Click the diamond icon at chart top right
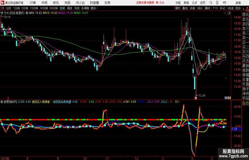 click(x=225, y=13)
